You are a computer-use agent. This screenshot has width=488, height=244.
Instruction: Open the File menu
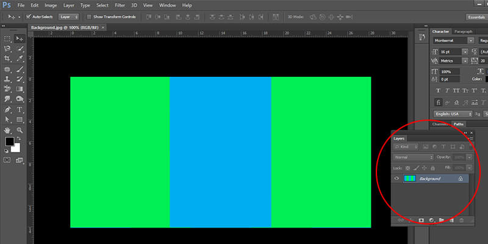click(x=21, y=5)
